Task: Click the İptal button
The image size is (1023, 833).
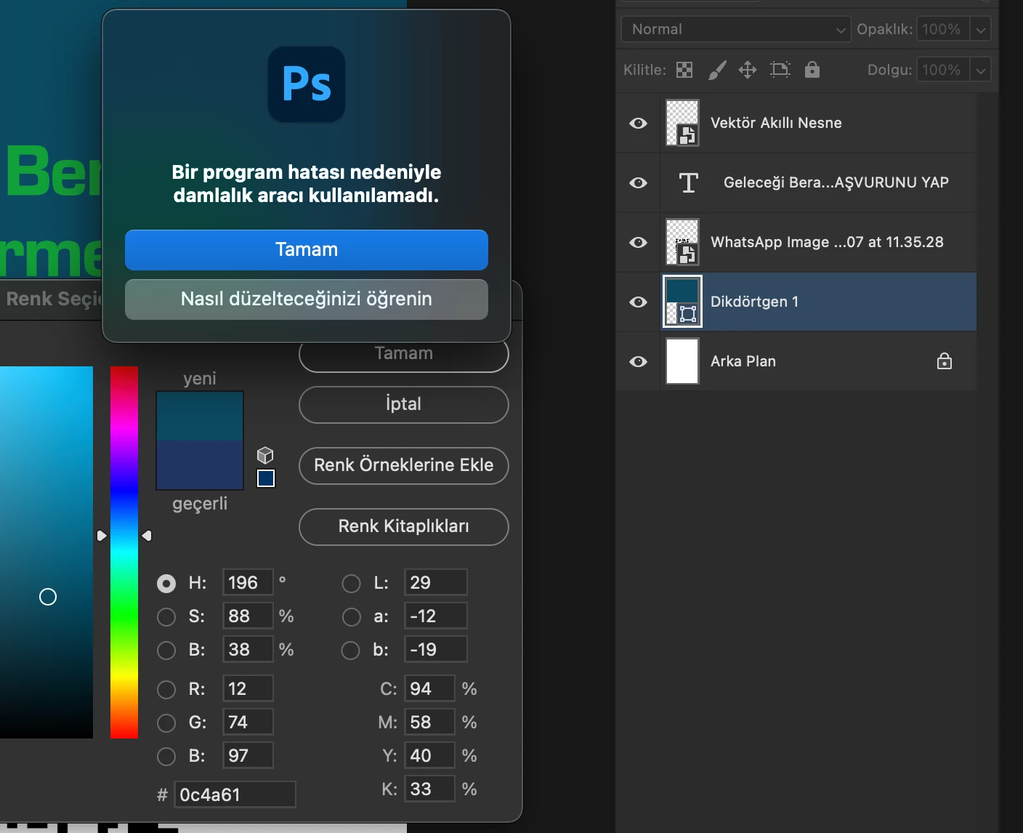Action: click(404, 404)
